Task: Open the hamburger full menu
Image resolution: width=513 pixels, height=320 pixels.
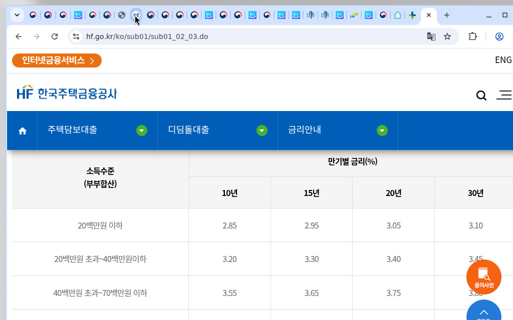Action: [504, 95]
